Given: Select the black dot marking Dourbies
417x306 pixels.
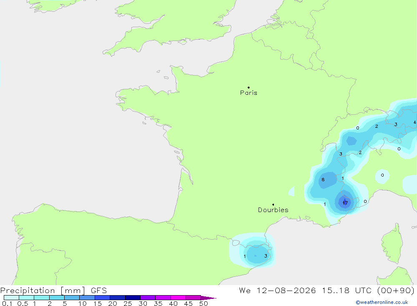Looking at the screenshot, I should click(273, 205).
